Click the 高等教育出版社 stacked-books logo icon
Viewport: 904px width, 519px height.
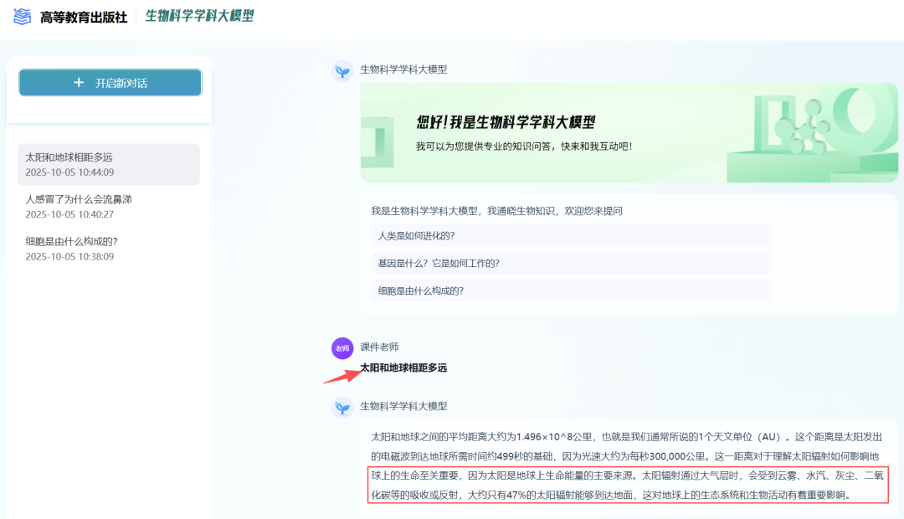(21, 16)
